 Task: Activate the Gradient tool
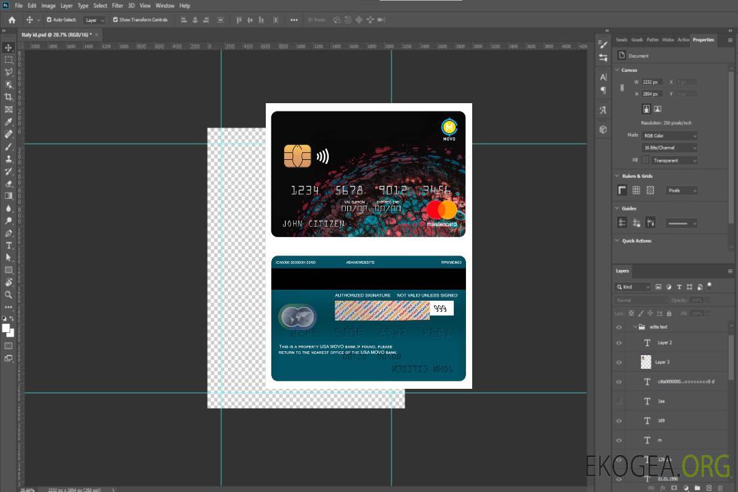tap(8, 196)
